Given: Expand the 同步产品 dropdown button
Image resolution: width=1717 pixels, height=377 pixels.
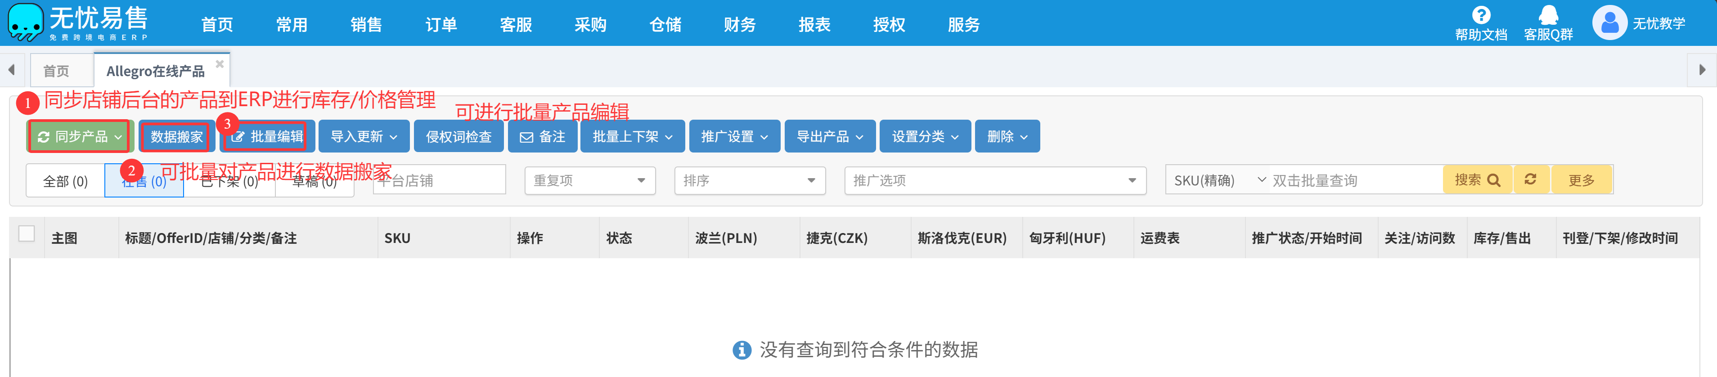Looking at the screenshot, I should tap(80, 137).
